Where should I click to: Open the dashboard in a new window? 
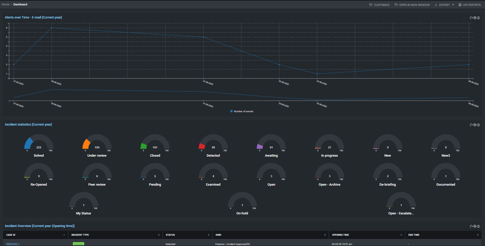tap(412, 5)
